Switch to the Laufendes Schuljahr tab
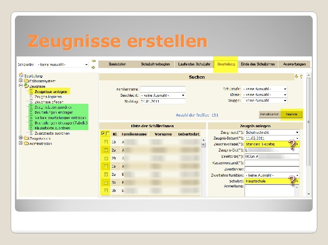328x245 pixels. tap(194, 64)
